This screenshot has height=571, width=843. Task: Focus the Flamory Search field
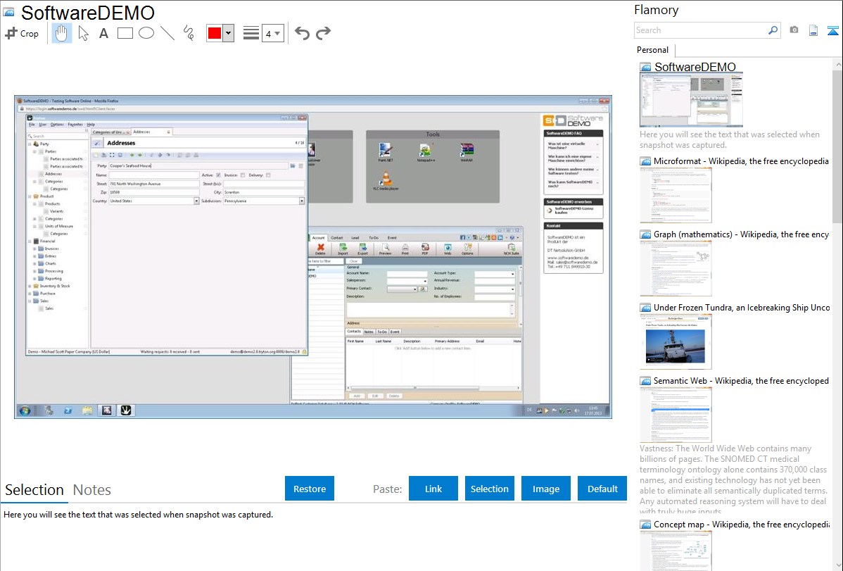(701, 31)
